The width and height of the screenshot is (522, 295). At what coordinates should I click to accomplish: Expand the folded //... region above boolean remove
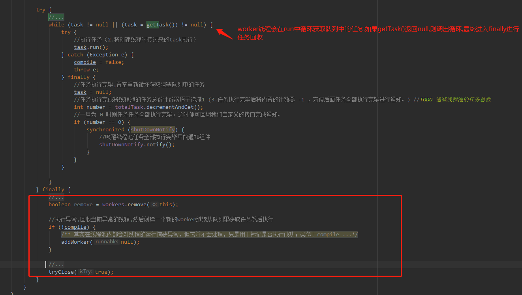56,197
